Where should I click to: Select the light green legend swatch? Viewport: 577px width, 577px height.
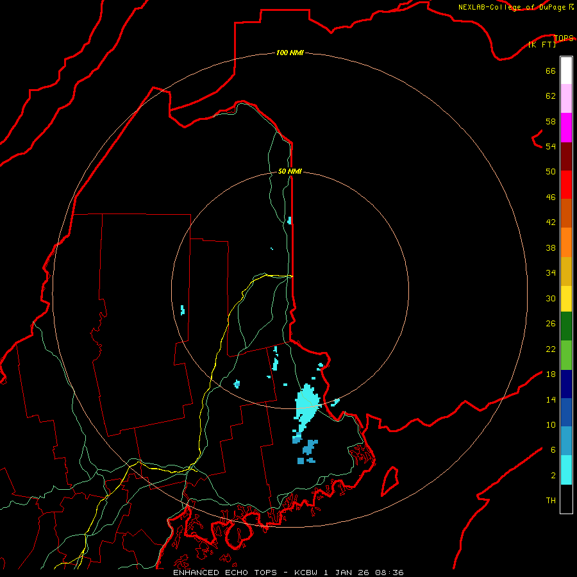click(x=566, y=355)
